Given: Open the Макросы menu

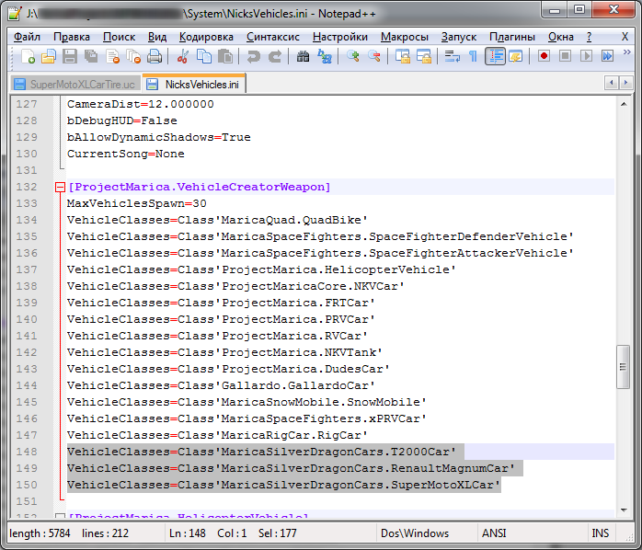Looking at the screenshot, I should (405, 37).
